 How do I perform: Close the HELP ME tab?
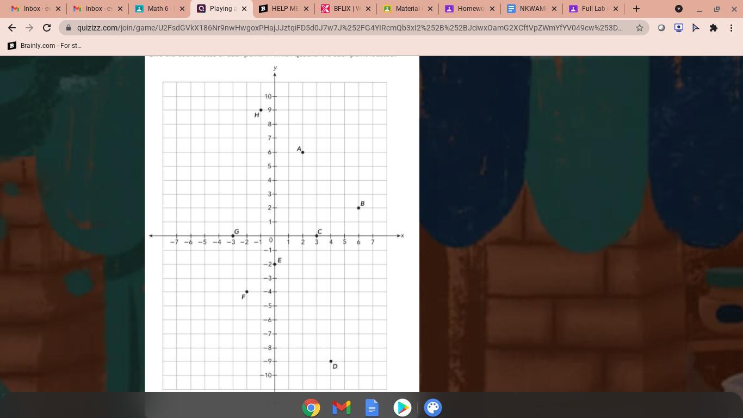point(306,9)
